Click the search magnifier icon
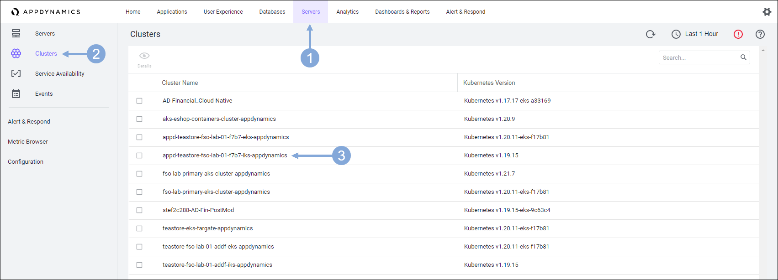The height and width of the screenshot is (280, 778). click(x=743, y=57)
